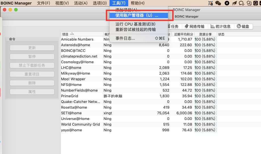Open the 视图(V) menu
Screen dimensions: 261x154
tap(62, 3)
